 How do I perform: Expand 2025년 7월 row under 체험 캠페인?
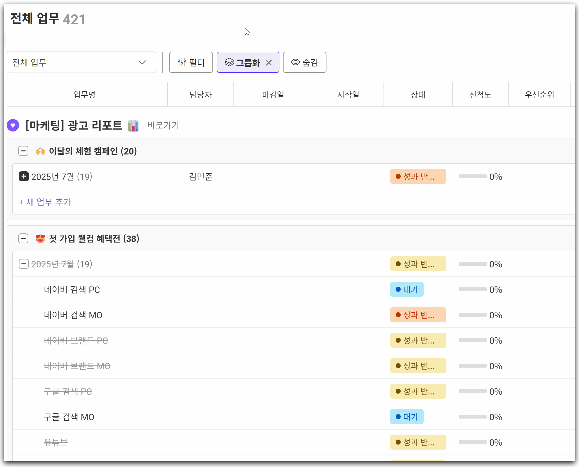click(24, 176)
